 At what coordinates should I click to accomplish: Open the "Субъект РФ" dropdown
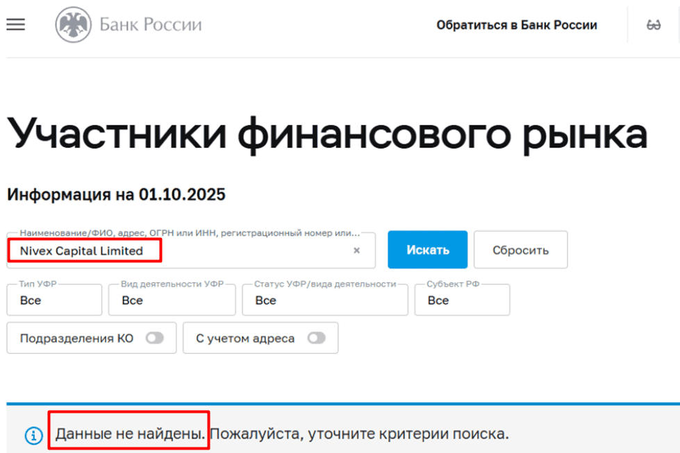tap(462, 300)
